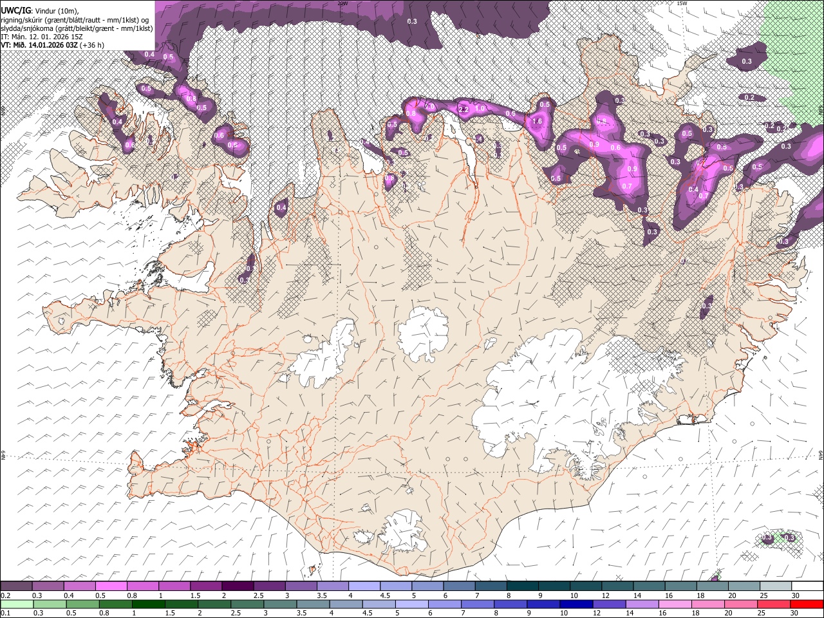The height and width of the screenshot is (618, 824).
Task: Click the lower legend swatch between 20 and 25
Action: (x=740, y=604)
